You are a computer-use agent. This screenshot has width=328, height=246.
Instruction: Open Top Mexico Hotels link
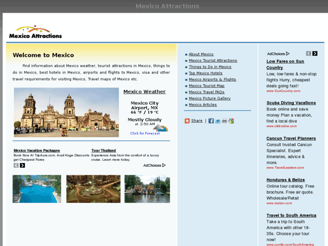pyautogui.click(x=205, y=73)
